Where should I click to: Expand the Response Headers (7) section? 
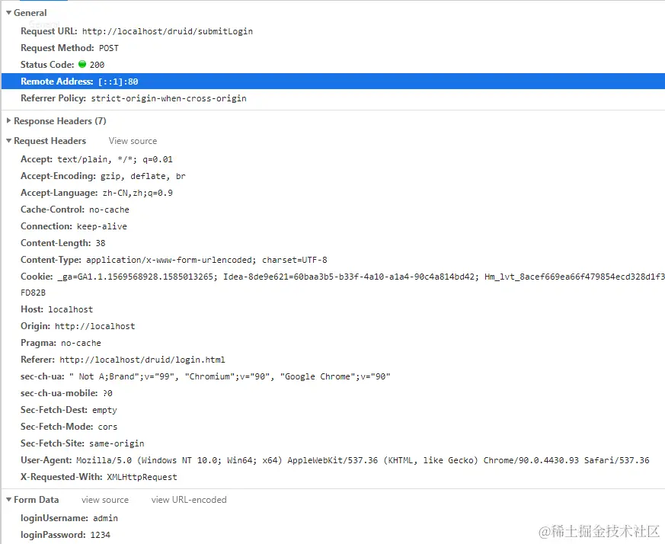(x=8, y=121)
